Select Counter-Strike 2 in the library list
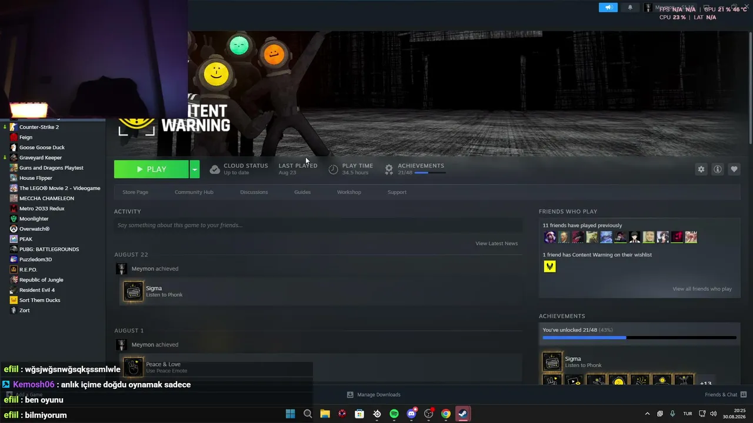This screenshot has width=753, height=423. pyautogui.click(x=39, y=127)
